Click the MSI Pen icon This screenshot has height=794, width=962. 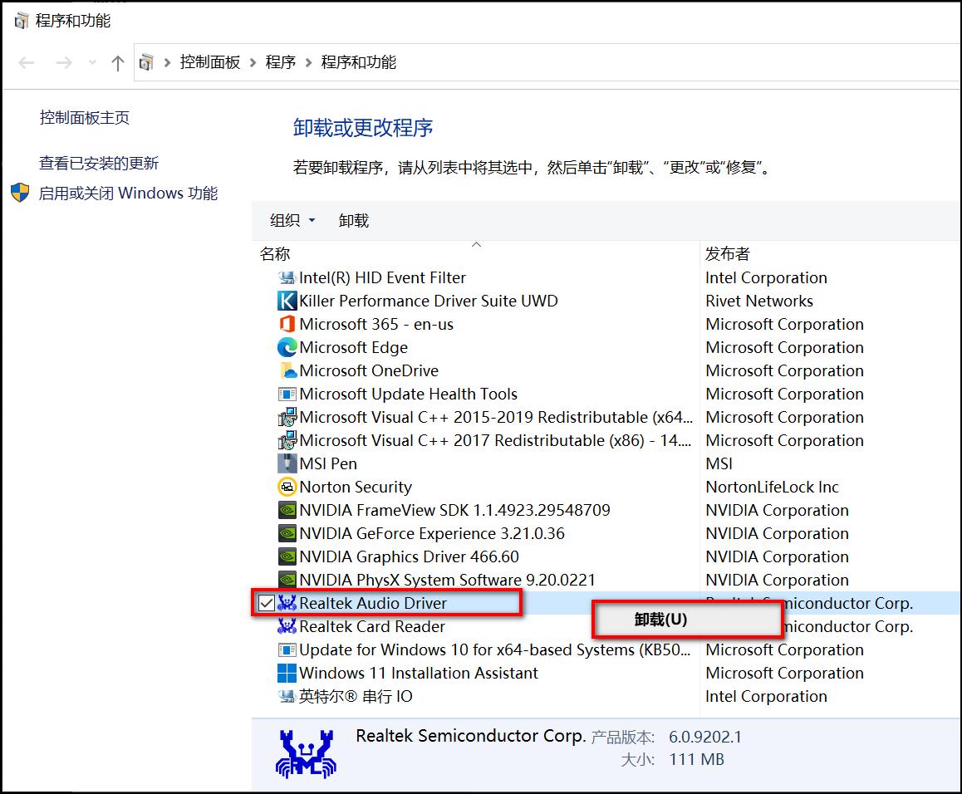(x=286, y=463)
